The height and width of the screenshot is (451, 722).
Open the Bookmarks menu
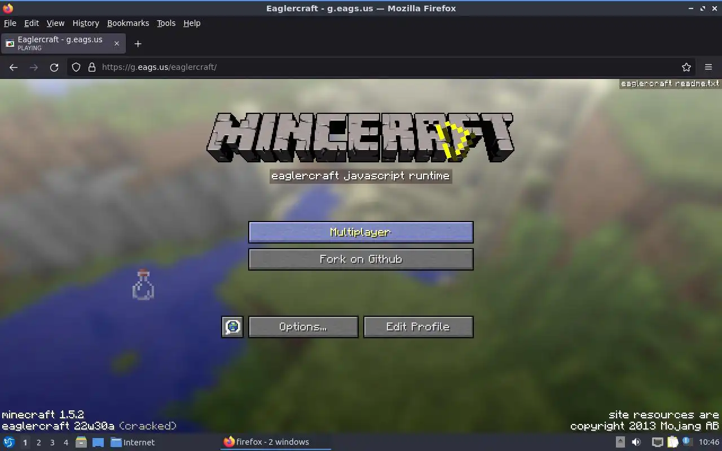tap(128, 23)
